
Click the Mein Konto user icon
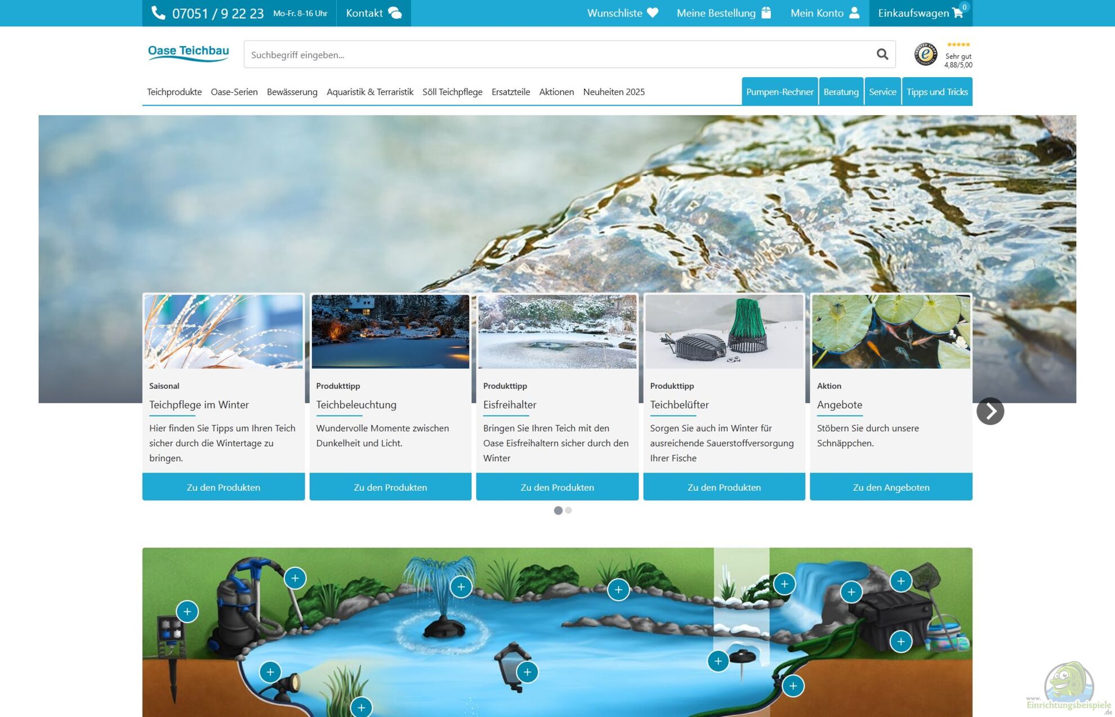click(x=854, y=13)
